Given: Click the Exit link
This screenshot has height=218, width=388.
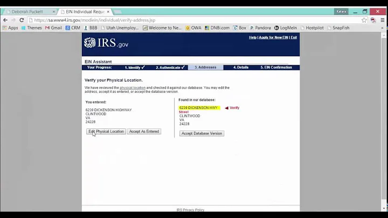Looking at the screenshot, I should 294,37.
